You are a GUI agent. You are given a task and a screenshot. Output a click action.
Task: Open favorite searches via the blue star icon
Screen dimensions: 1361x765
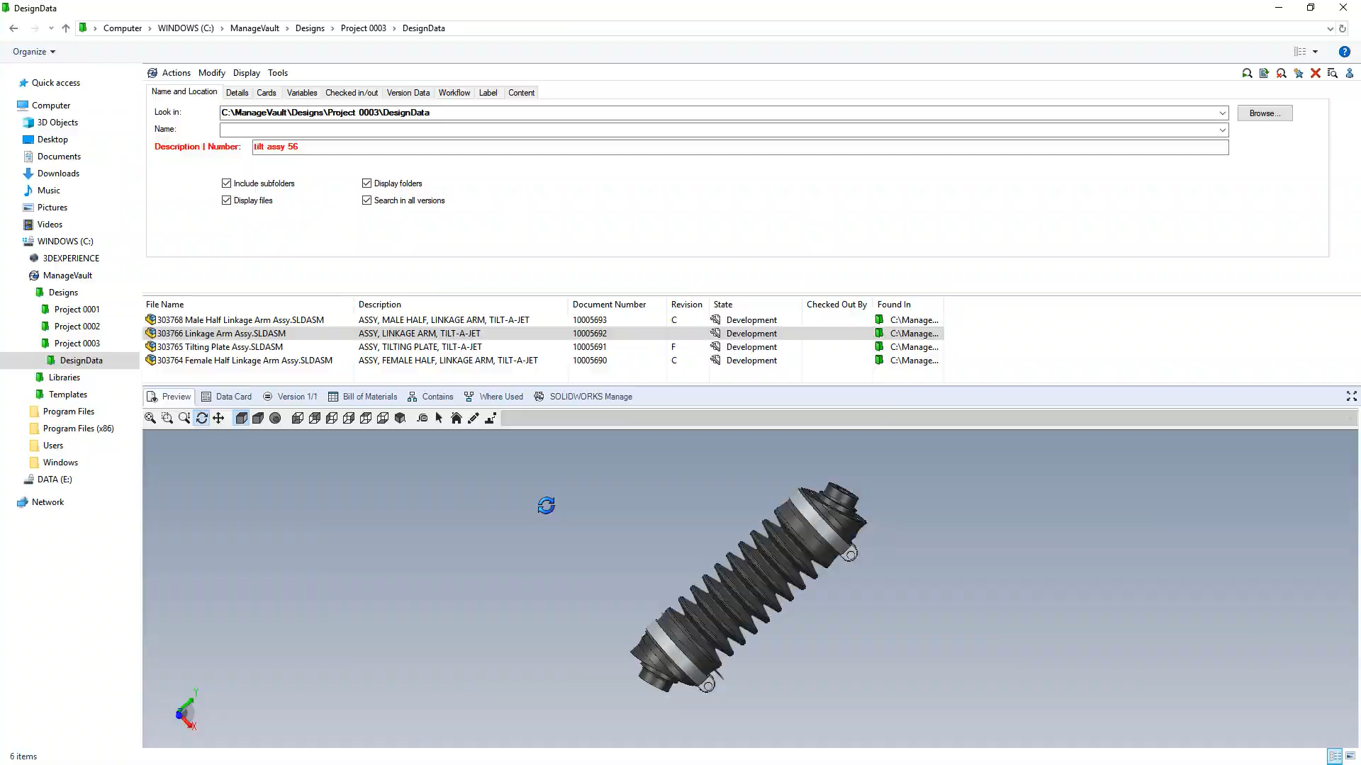click(1298, 73)
